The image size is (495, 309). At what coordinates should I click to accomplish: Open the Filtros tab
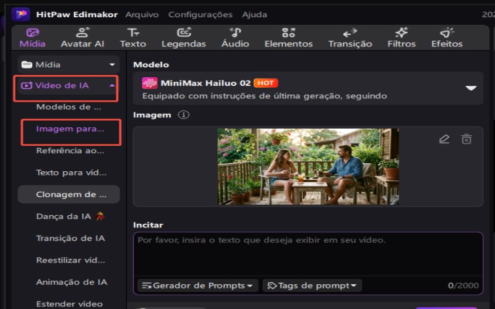pyautogui.click(x=402, y=38)
